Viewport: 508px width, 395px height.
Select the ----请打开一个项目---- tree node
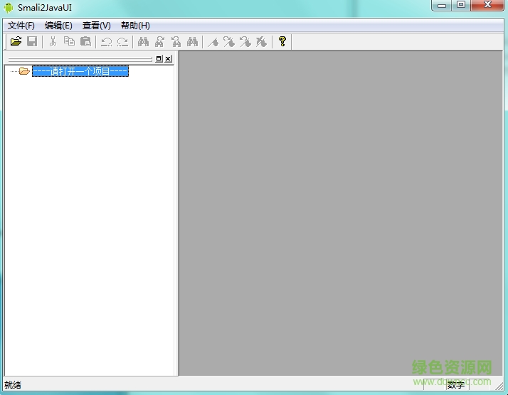point(80,71)
